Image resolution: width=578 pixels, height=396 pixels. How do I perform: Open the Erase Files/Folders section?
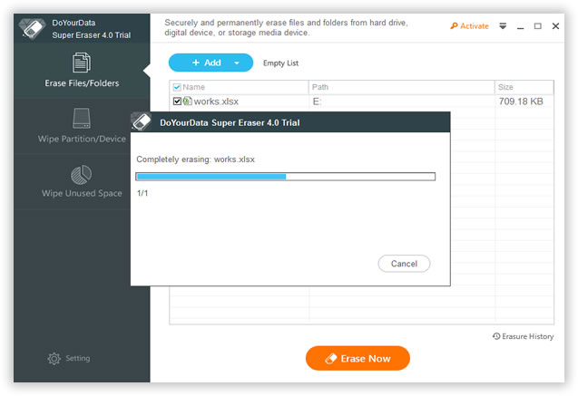tap(82, 71)
